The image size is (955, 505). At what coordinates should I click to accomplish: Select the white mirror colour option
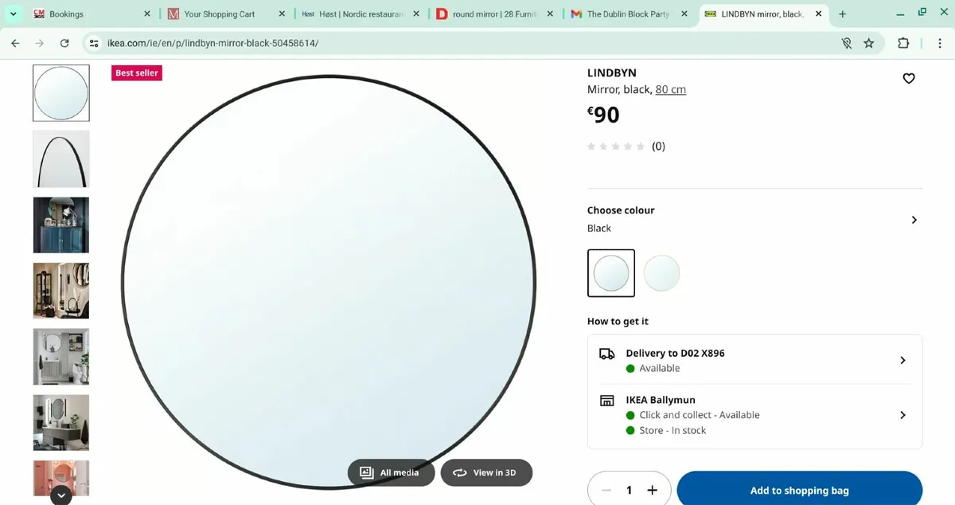[661, 272]
